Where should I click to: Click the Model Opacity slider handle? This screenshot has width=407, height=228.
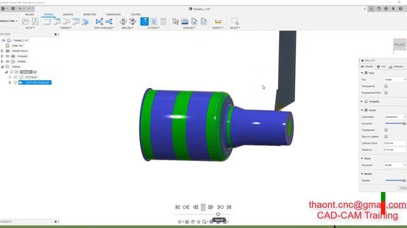click(x=404, y=180)
